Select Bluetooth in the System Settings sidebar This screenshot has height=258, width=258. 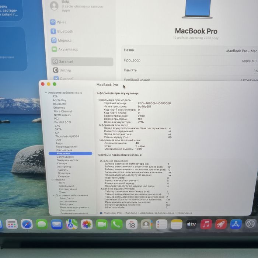point(62,31)
